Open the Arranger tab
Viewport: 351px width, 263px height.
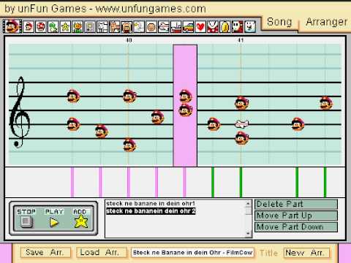tap(327, 22)
